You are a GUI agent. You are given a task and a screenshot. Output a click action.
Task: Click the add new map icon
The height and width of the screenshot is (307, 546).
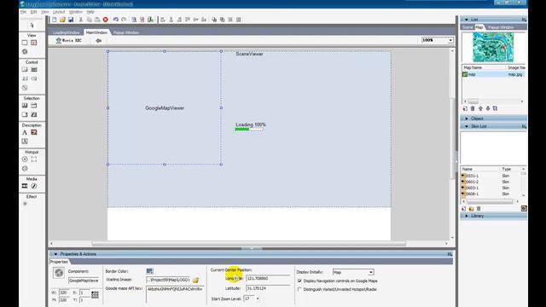point(465,109)
